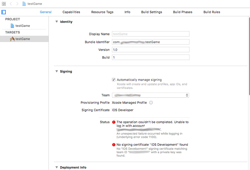Click the 'iOS Developer' certificate value
Screen dimensions: 250x170
(x=123, y=110)
